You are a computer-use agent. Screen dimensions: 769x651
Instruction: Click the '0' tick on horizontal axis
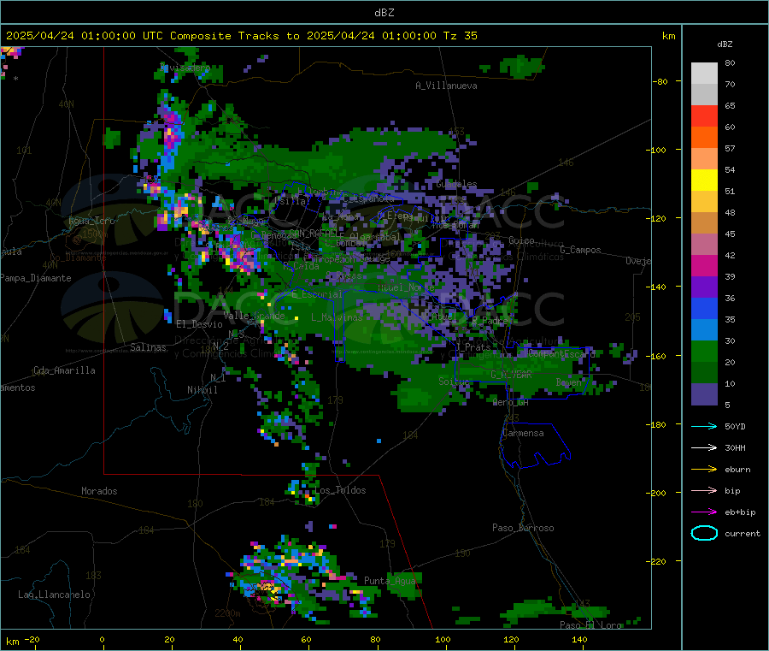click(102, 639)
